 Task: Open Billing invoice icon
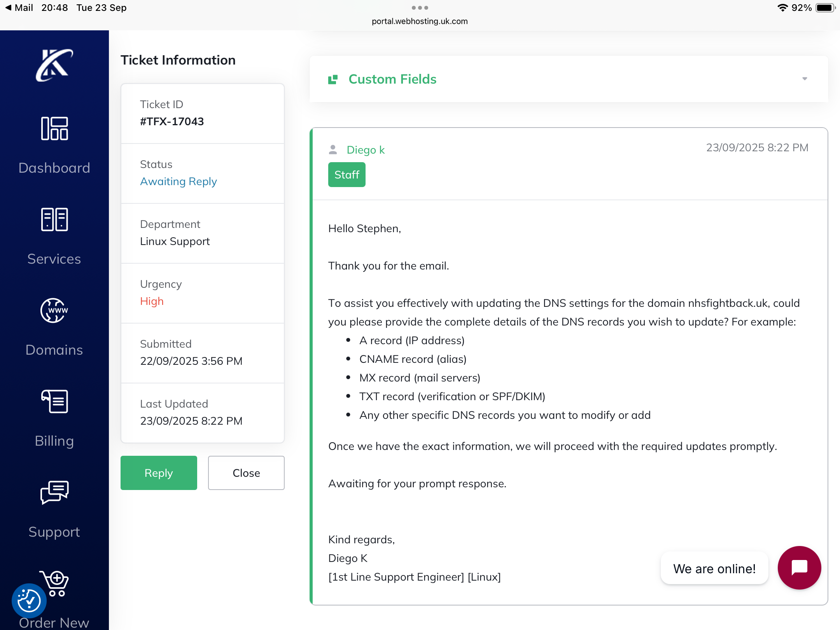pos(54,402)
